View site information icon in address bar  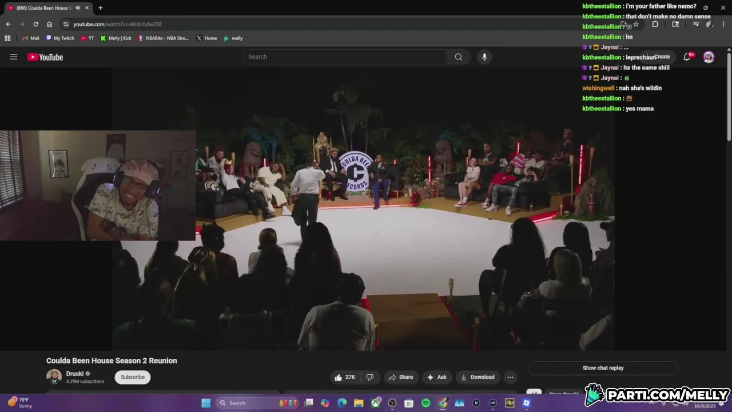pos(66,24)
